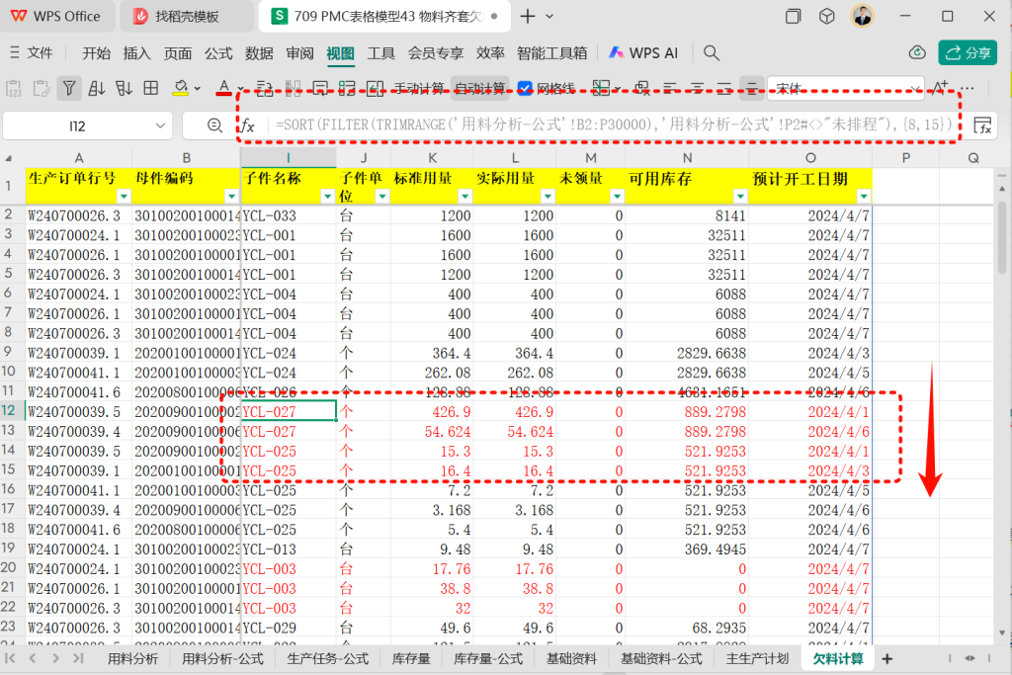
Task: Select column N header
Action: (687, 157)
